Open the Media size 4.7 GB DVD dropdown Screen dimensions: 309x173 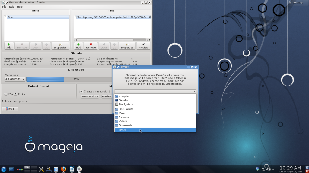(15, 79)
